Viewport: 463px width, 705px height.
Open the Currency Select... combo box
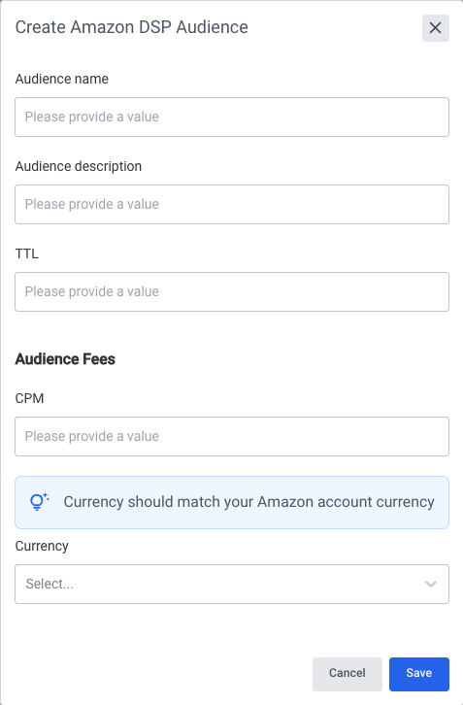click(x=232, y=584)
